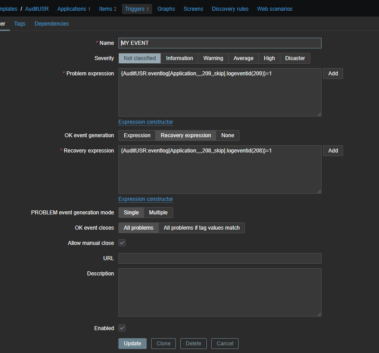Open Expression constructor under Problem expression
This screenshot has height=353, width=379.
point(145,122)
